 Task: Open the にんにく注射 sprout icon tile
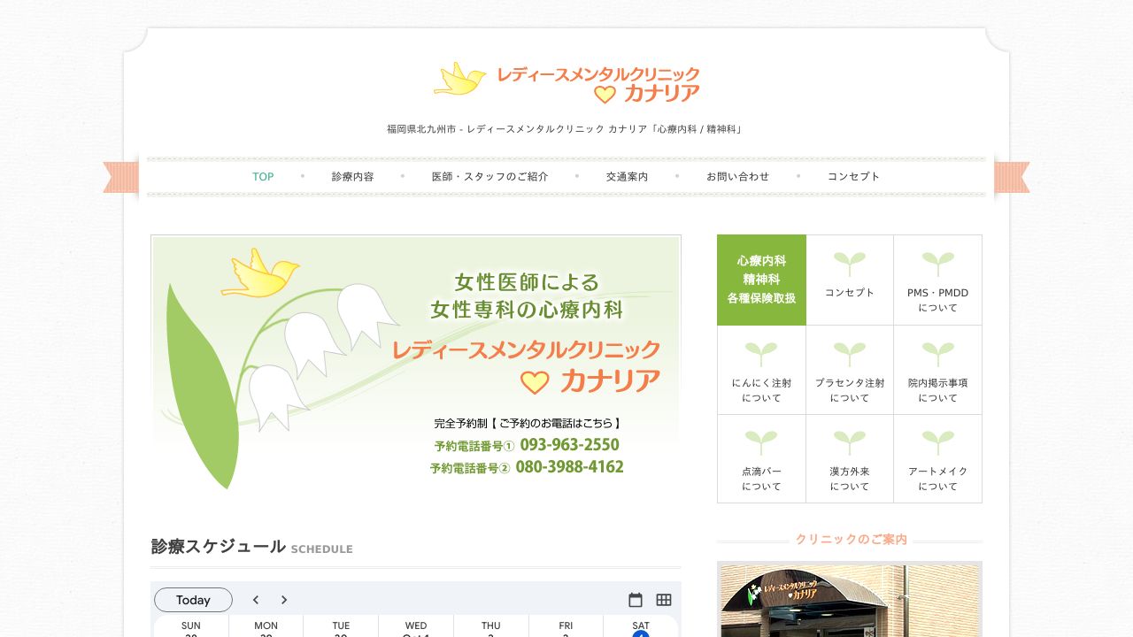761,370
